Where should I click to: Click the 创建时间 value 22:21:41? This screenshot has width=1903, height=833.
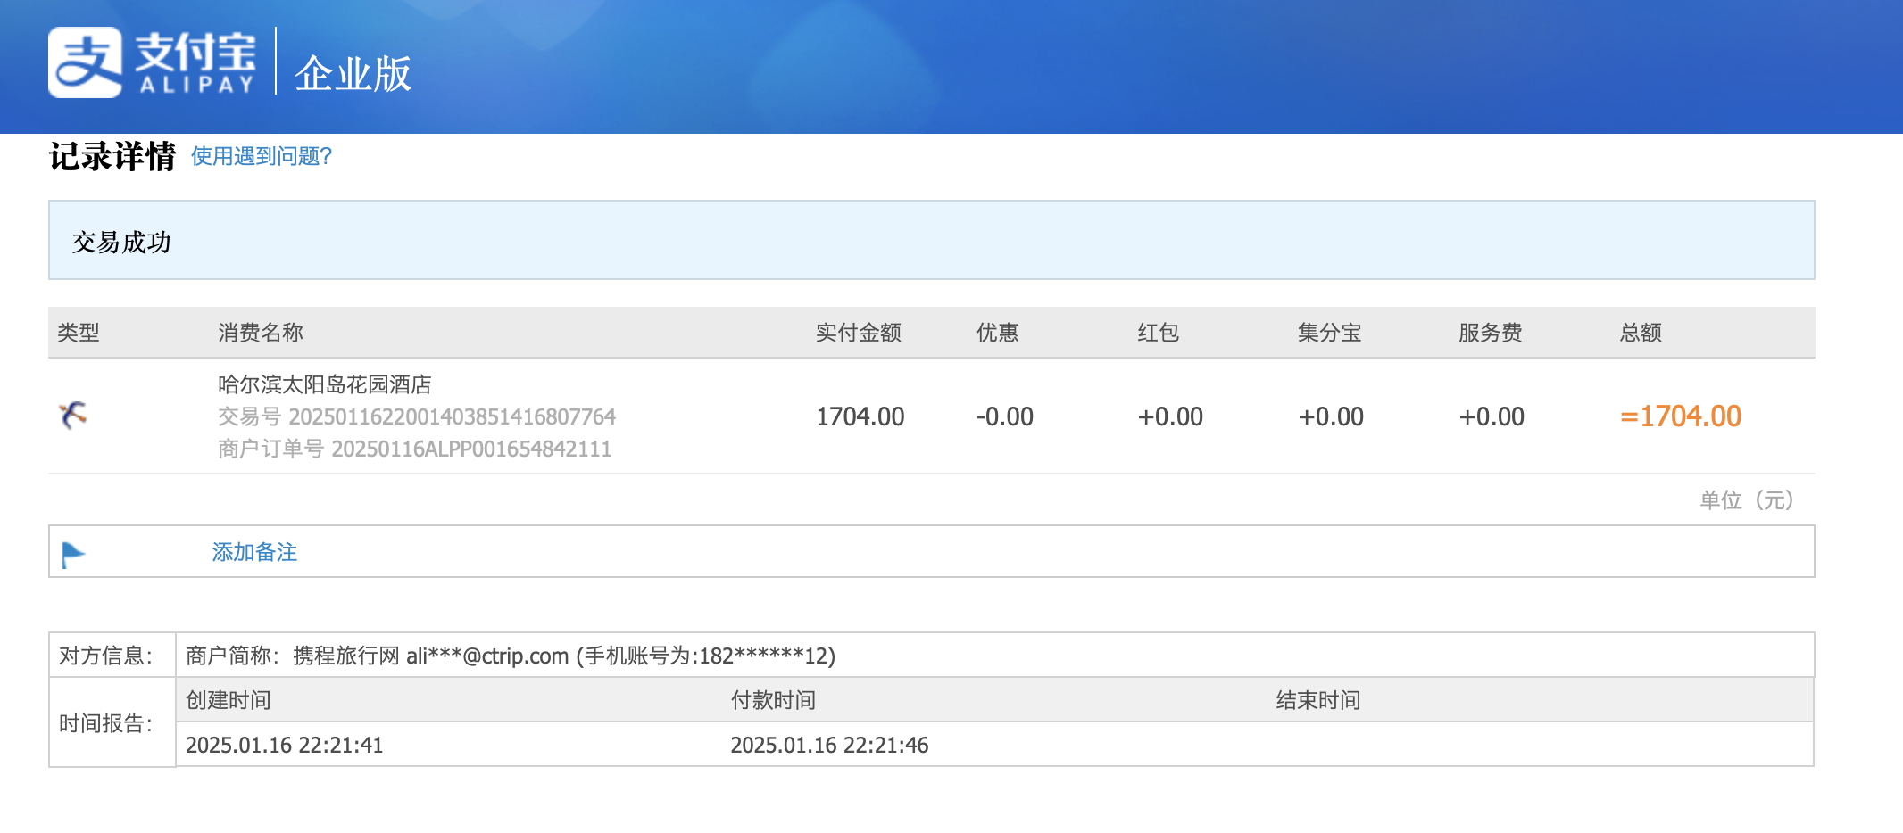(x=284, y=745)
